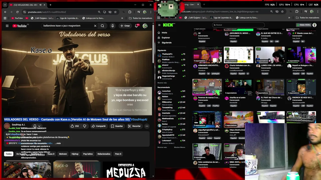Expand description with '...más'
Viewport: 321px width, 180px height.
tap(57, 143)
